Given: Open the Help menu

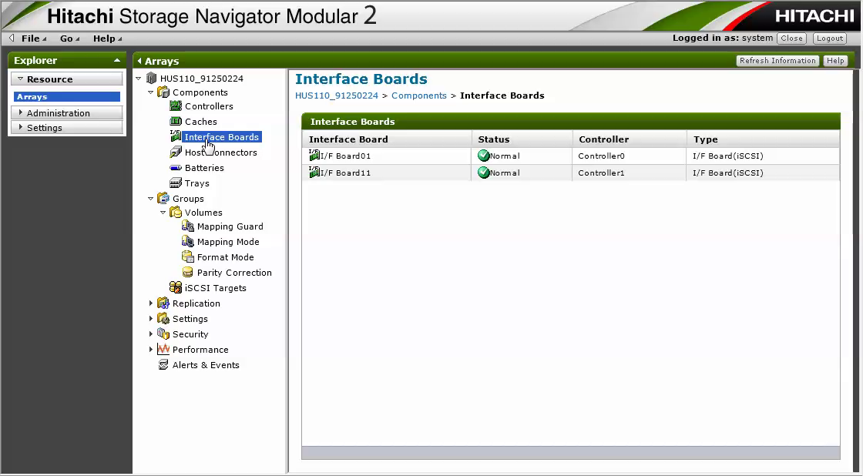Looking at the screenshot, I should tap(107, 38).
